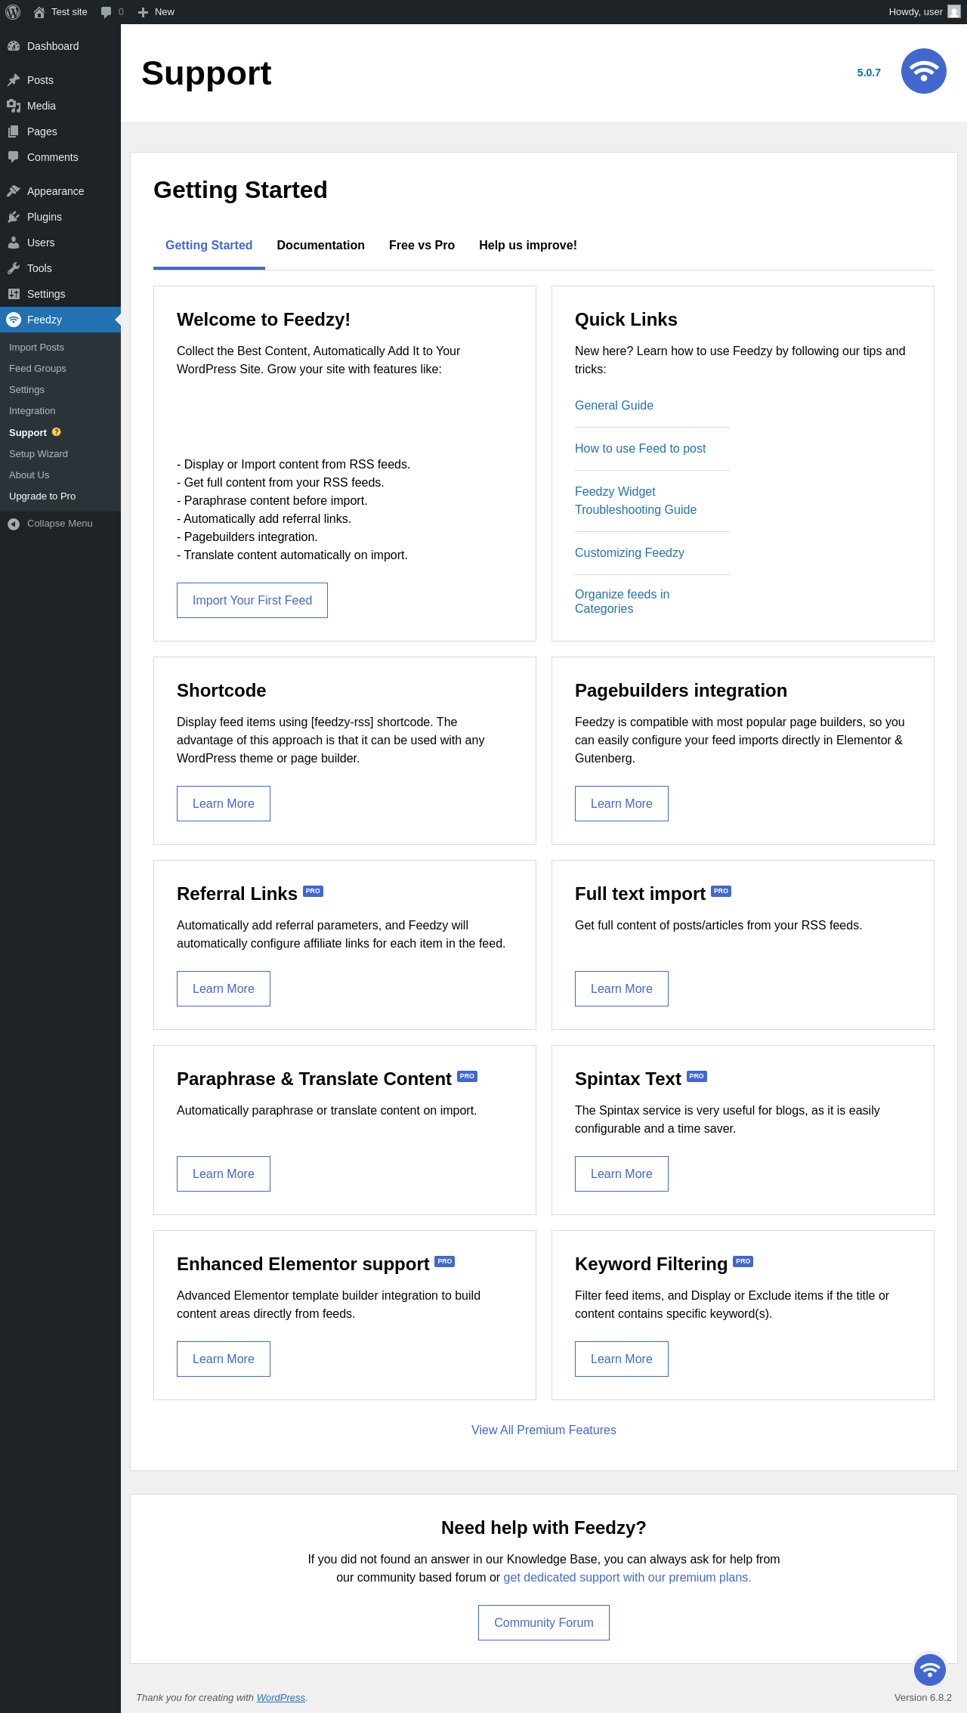Select Upgrade to Pro in the submenu
The width and height of the screenshot is (967, 1713).
(42, 496)
